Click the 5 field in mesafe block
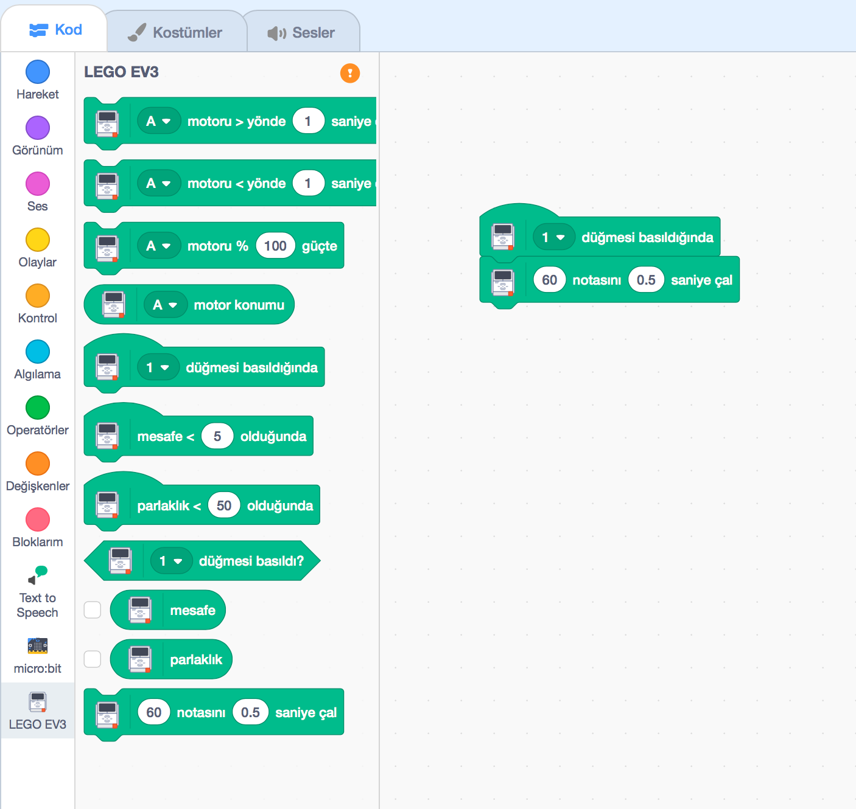The height and width of the screenshot is (809, 856). pyautogui.click(x=217, y=436)
